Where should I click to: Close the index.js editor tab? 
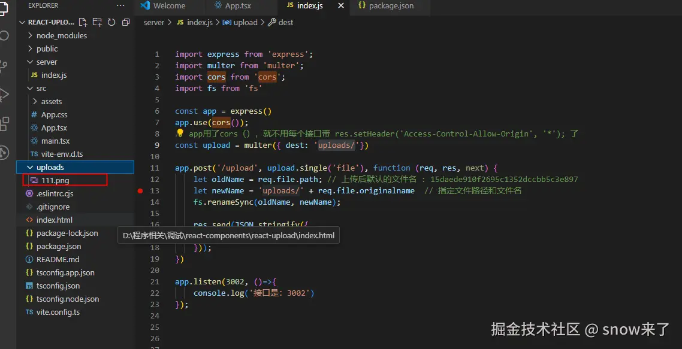pyautogui.click(x=341, y=5)
